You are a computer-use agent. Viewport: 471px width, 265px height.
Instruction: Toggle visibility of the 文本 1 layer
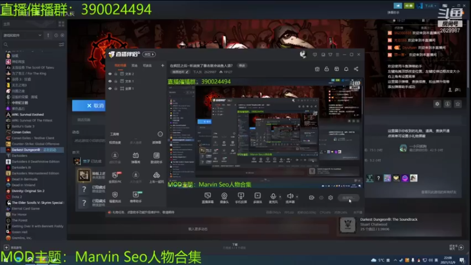pyautogui.click(x=110, y=81)
